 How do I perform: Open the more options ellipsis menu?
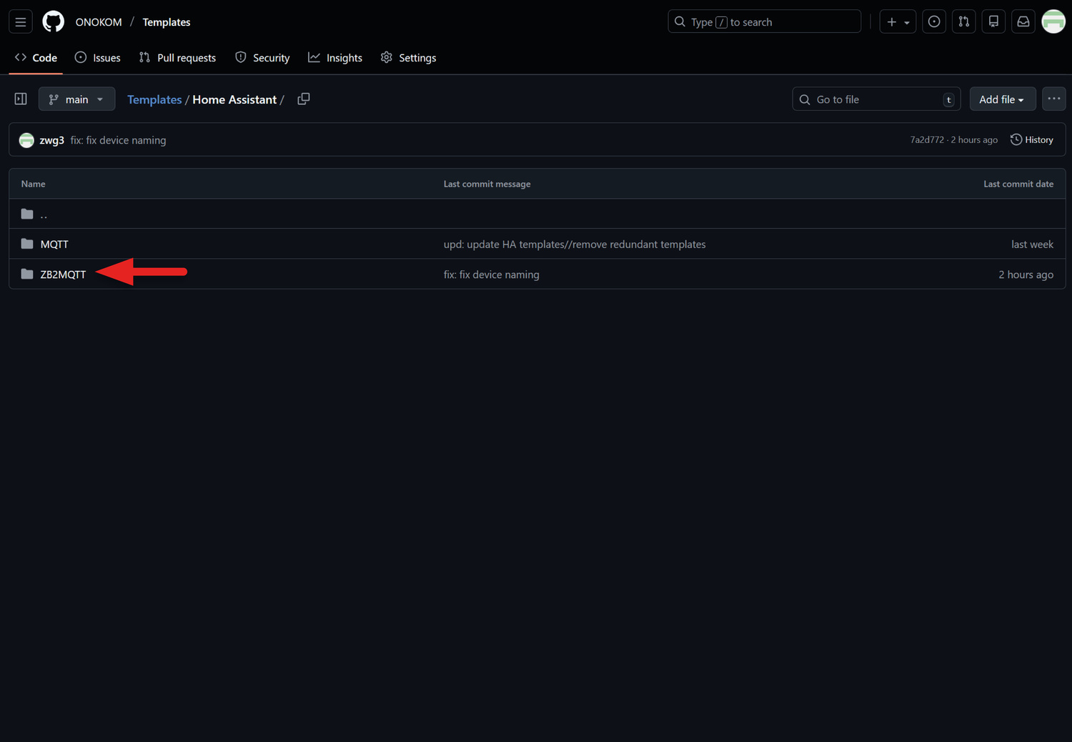(x=1054, y=99)
